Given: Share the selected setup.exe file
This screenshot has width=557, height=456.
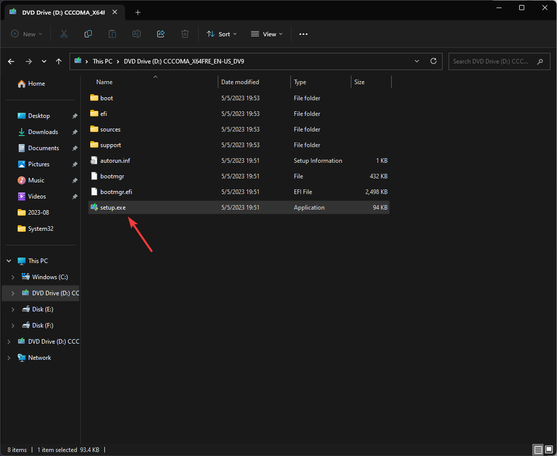Looking at the screenshot, I should 161,34.
